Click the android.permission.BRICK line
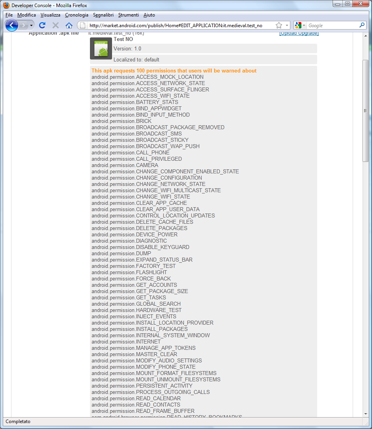Screen dimensions: 372x429 pyautogui.click(x=122, y=121)
